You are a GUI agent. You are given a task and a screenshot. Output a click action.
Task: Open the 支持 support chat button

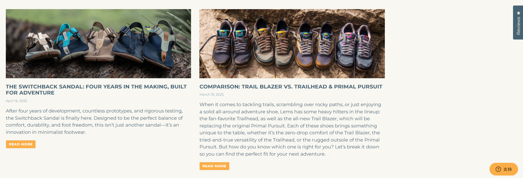[504, 169]
